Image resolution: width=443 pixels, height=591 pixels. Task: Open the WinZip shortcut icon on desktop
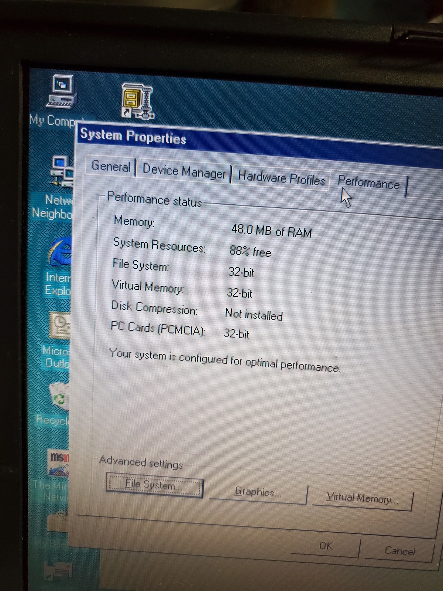[137, 101]
